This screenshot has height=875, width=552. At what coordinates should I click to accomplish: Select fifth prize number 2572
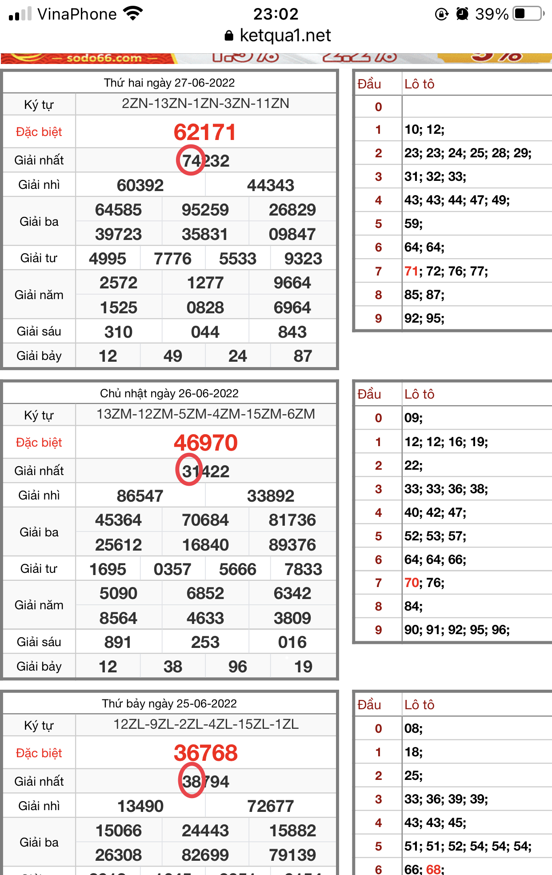tap(119, 283)
